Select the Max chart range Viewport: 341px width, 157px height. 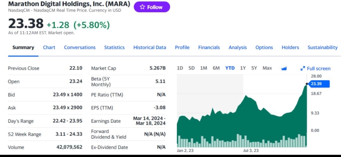(267, 68)
